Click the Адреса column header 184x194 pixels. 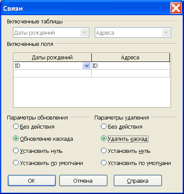130,58
